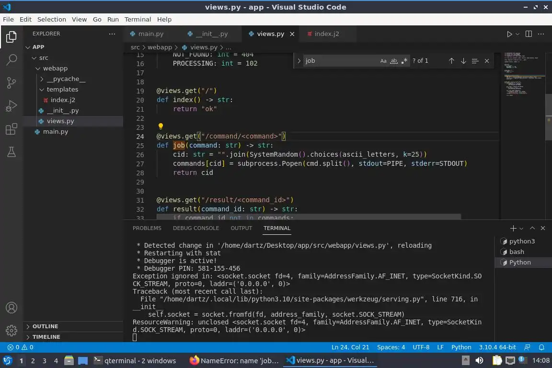Screen dimensions: 552x368
Task: Show the DEBUG CONSOLE panel tab
Action: coord(195,228)
